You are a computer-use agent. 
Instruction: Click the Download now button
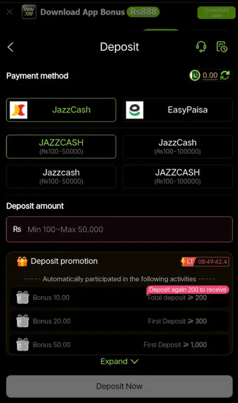point(216,13)
